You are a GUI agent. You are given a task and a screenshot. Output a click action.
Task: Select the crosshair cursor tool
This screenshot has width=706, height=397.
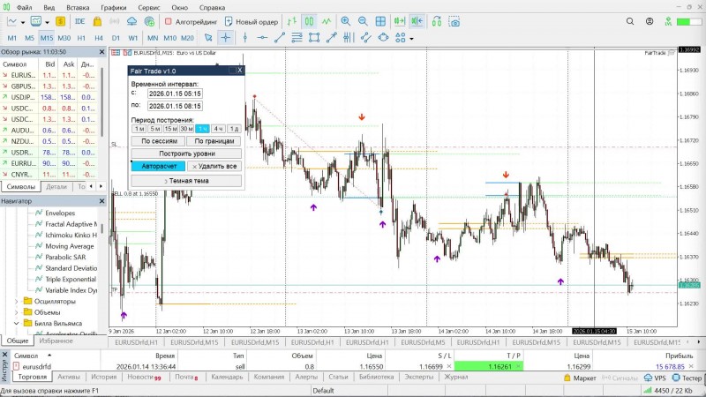(x=225, y=37)
